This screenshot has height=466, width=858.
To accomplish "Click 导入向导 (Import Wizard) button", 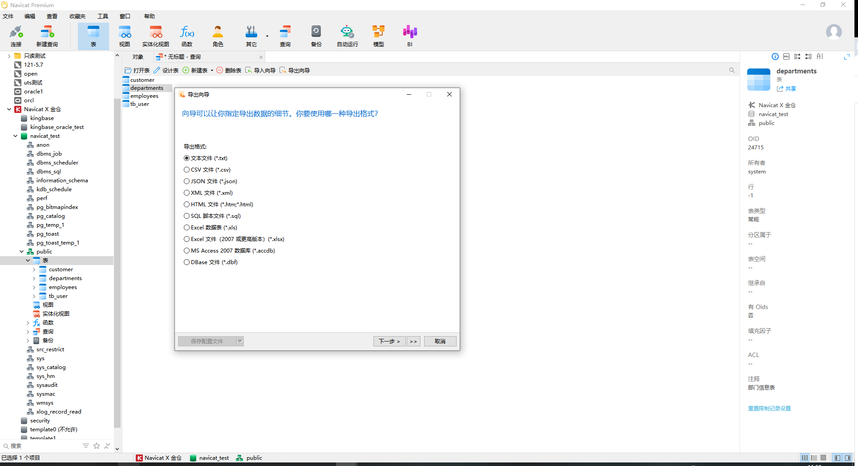I will (261, 70).
